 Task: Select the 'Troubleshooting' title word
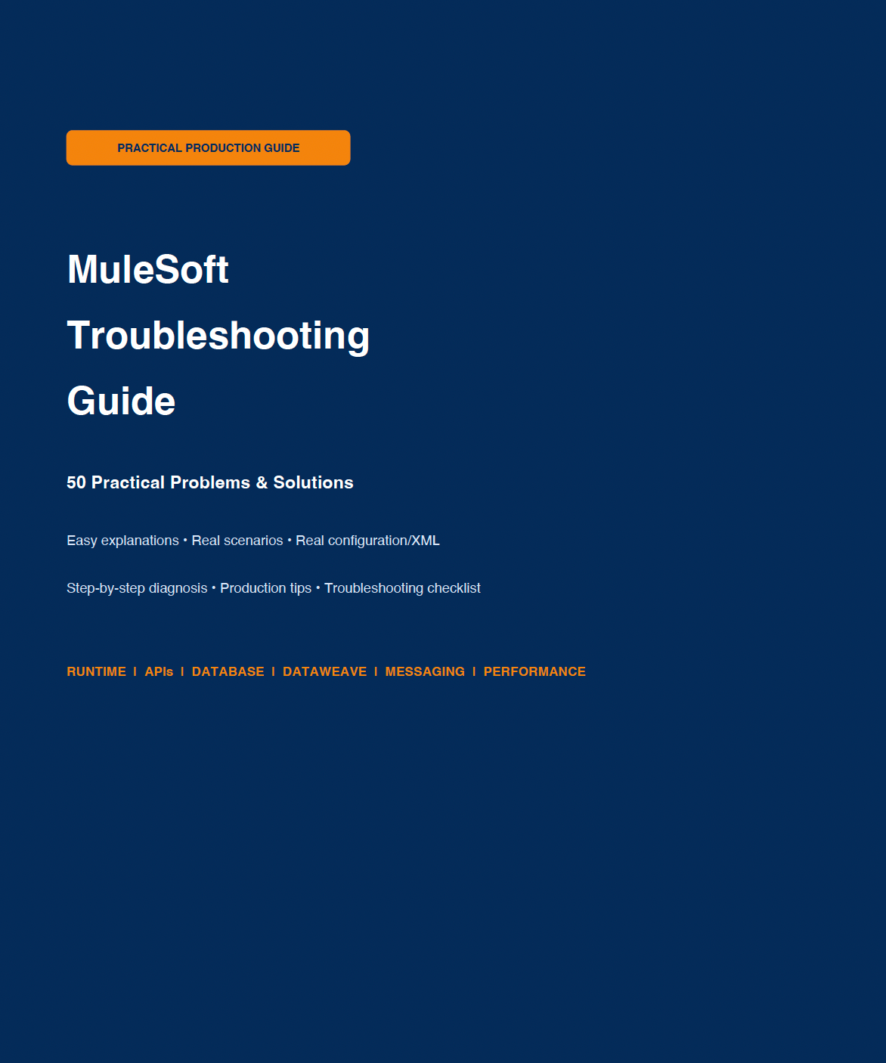tap(218, 335)
